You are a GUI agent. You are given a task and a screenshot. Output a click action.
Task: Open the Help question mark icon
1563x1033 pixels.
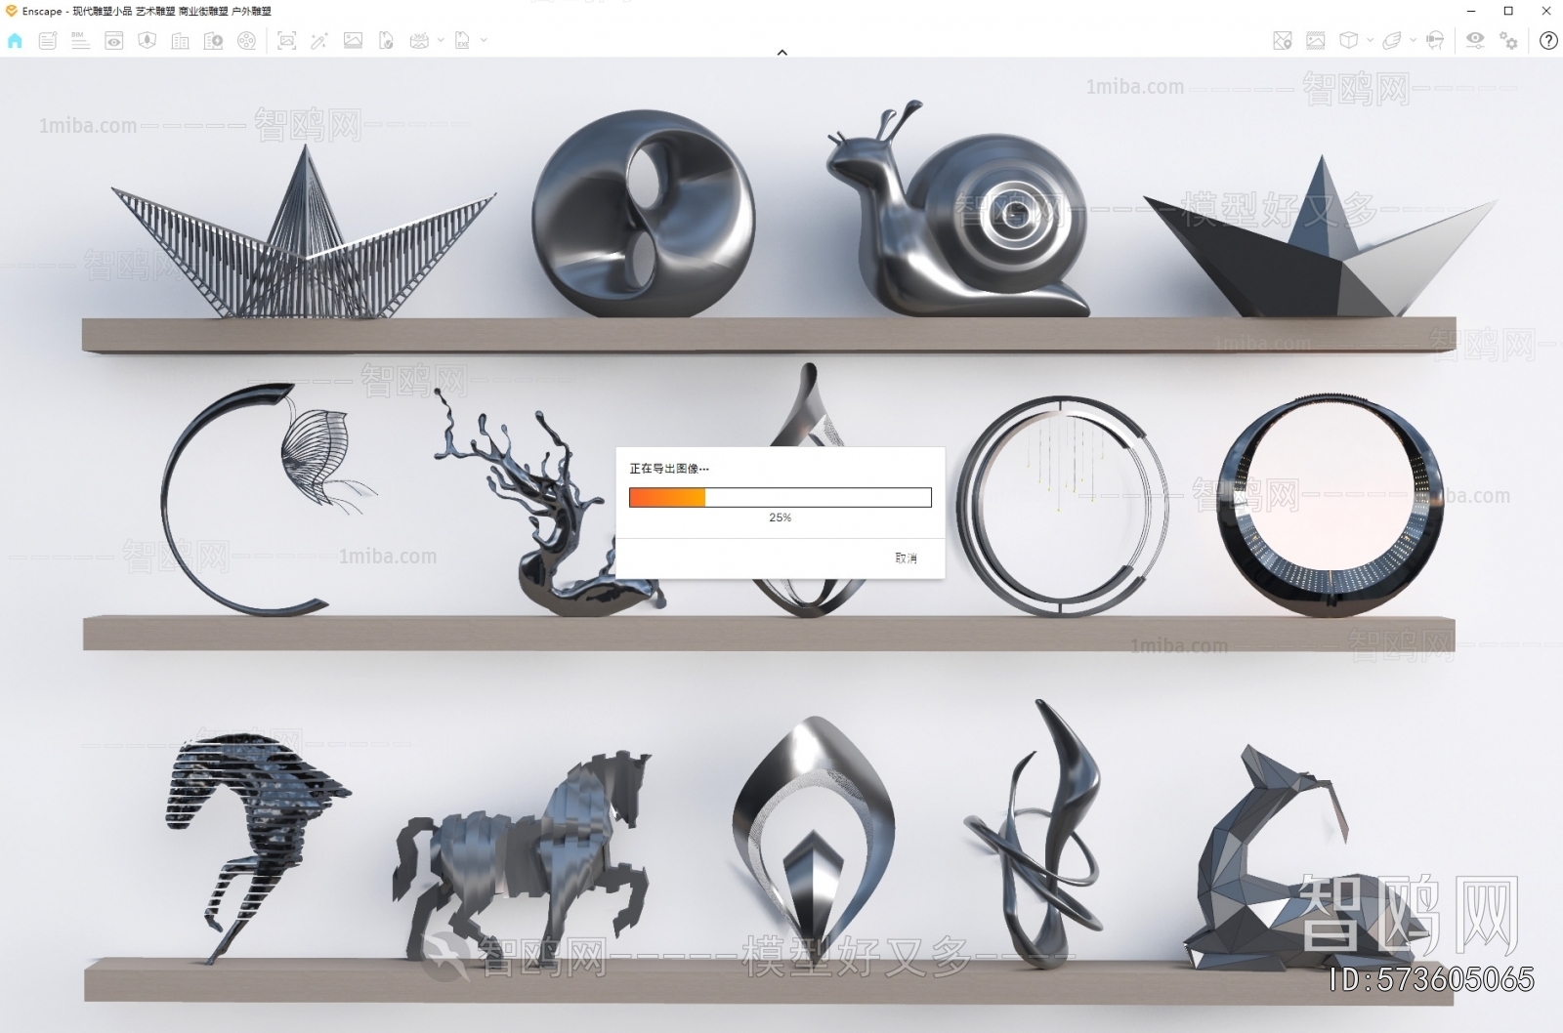point(1548,40)
